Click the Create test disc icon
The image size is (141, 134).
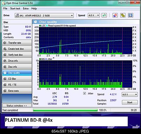(x=5, y=49)
